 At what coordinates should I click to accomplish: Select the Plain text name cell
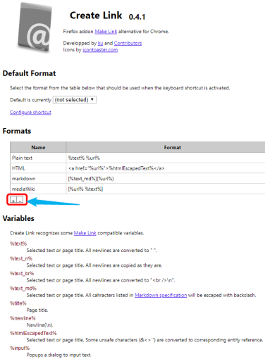38,158
